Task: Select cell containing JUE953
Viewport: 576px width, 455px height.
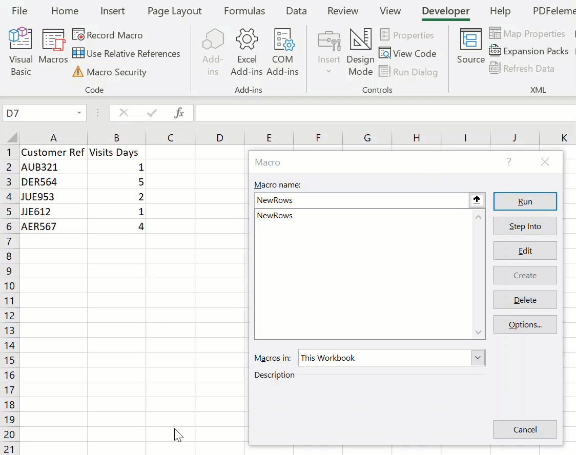Action: point(53,197)
